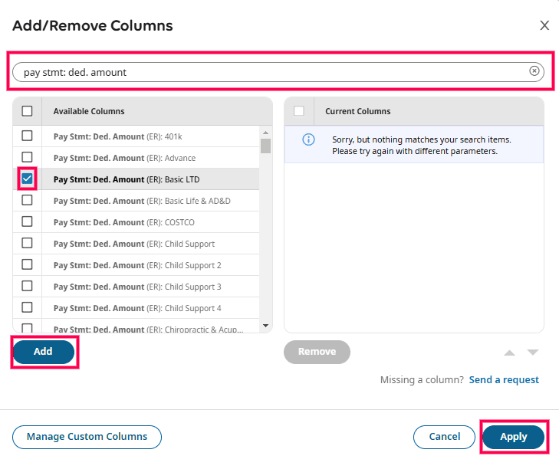
Task: Clear the column search field text
Action: coord(534,71)
